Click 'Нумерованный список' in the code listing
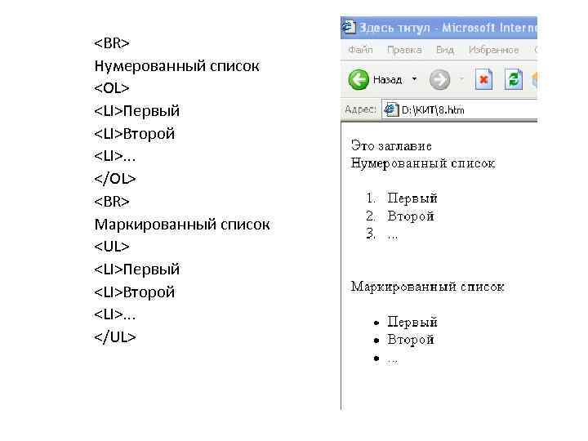The width and height of the screenshot is (588, 441). click(176, 66)
